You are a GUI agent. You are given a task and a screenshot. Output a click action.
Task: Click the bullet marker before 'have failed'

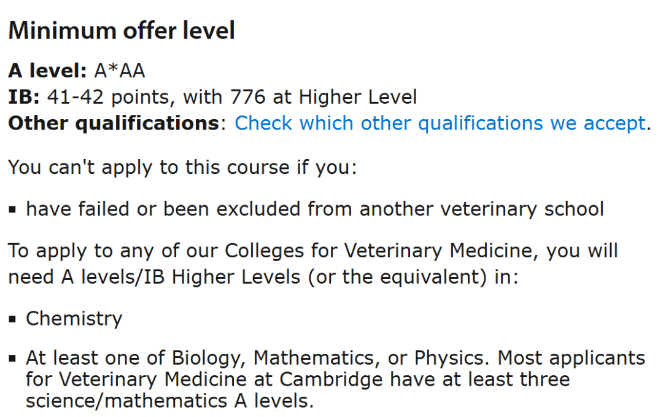point(12,210)
